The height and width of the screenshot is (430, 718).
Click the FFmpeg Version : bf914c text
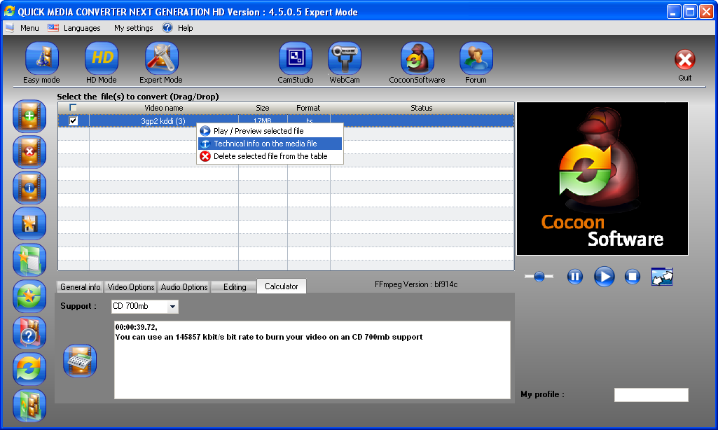click(x=416, y=284)
